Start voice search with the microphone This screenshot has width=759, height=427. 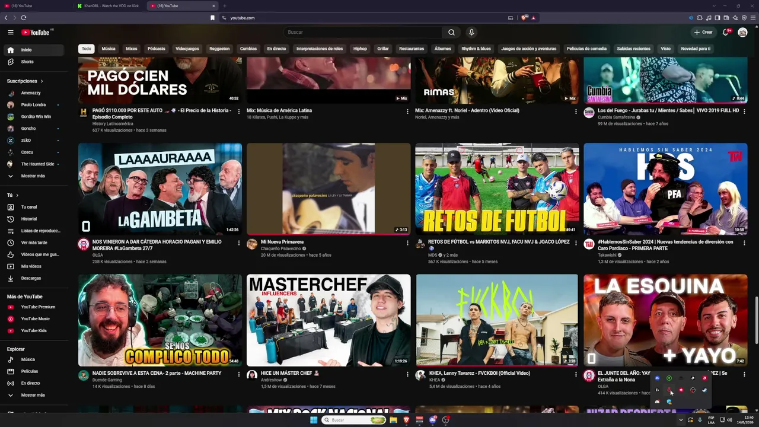point(471,32)
